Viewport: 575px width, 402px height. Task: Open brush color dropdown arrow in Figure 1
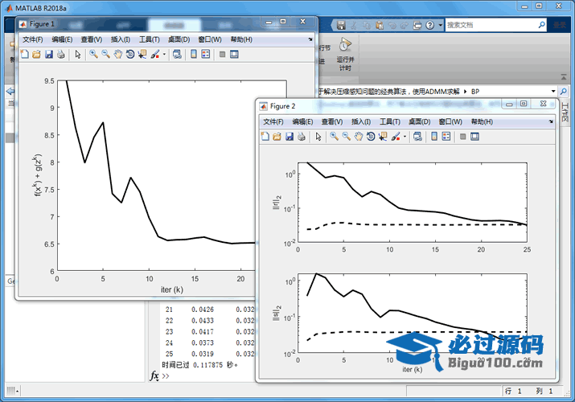tap(164, 55)
